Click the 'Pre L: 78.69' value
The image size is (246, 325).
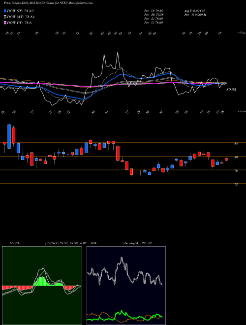click(154, 19)
